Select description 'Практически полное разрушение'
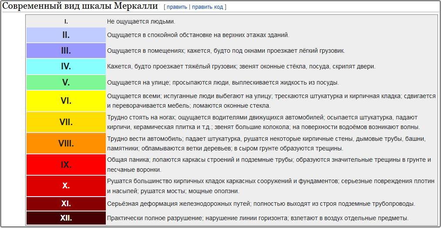This screenshot has height=228, width=441. (x=258, y=218)
